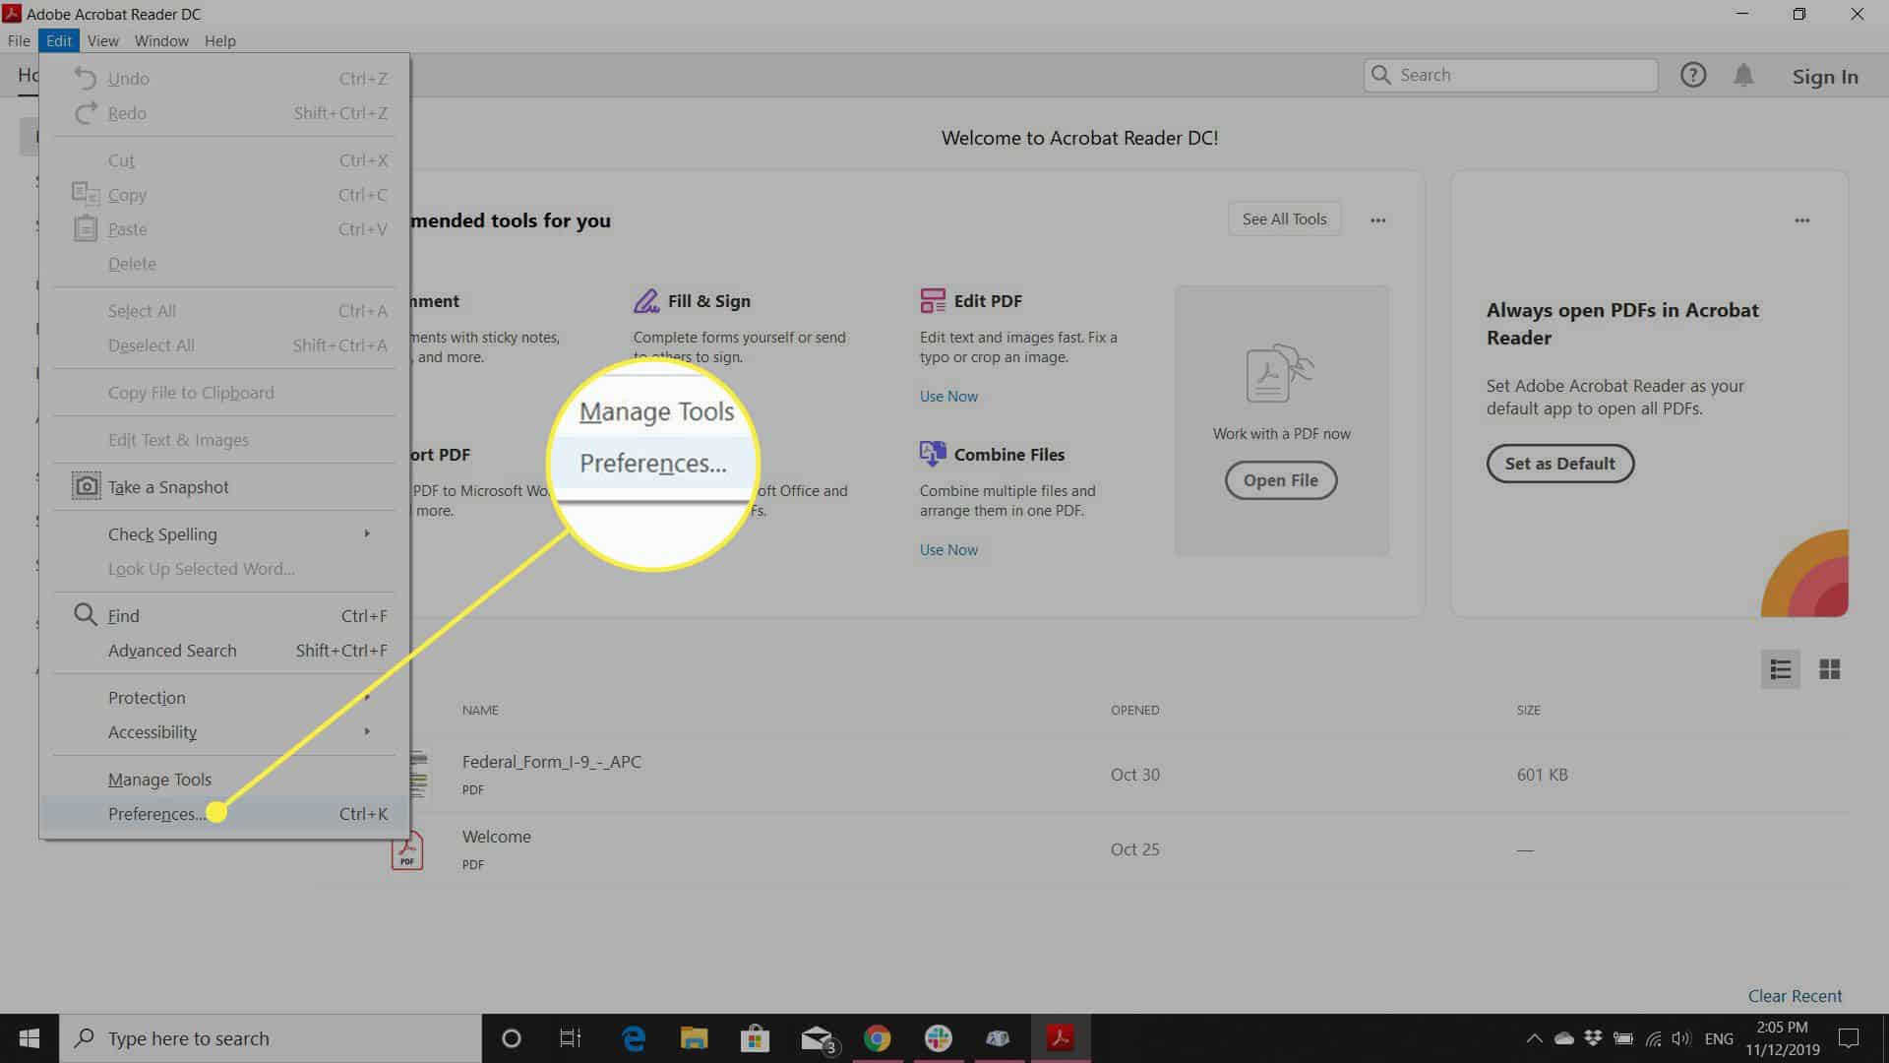This screenshot has height=1063, width=1889.
Task: Choose Preferences... from the Edit menu
Action: click(x=224, y=813)
